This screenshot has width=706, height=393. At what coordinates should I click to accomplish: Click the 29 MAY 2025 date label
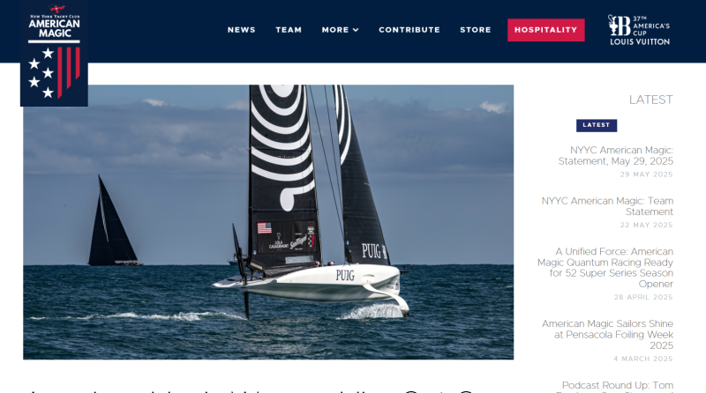point(647,174)
